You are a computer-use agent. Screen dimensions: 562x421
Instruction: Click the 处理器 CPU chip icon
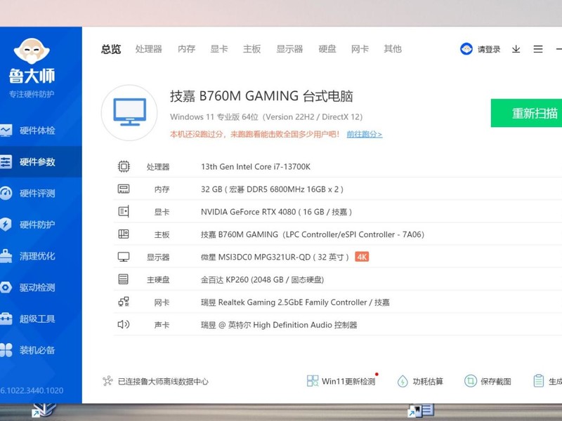click(x=124, y=166)
